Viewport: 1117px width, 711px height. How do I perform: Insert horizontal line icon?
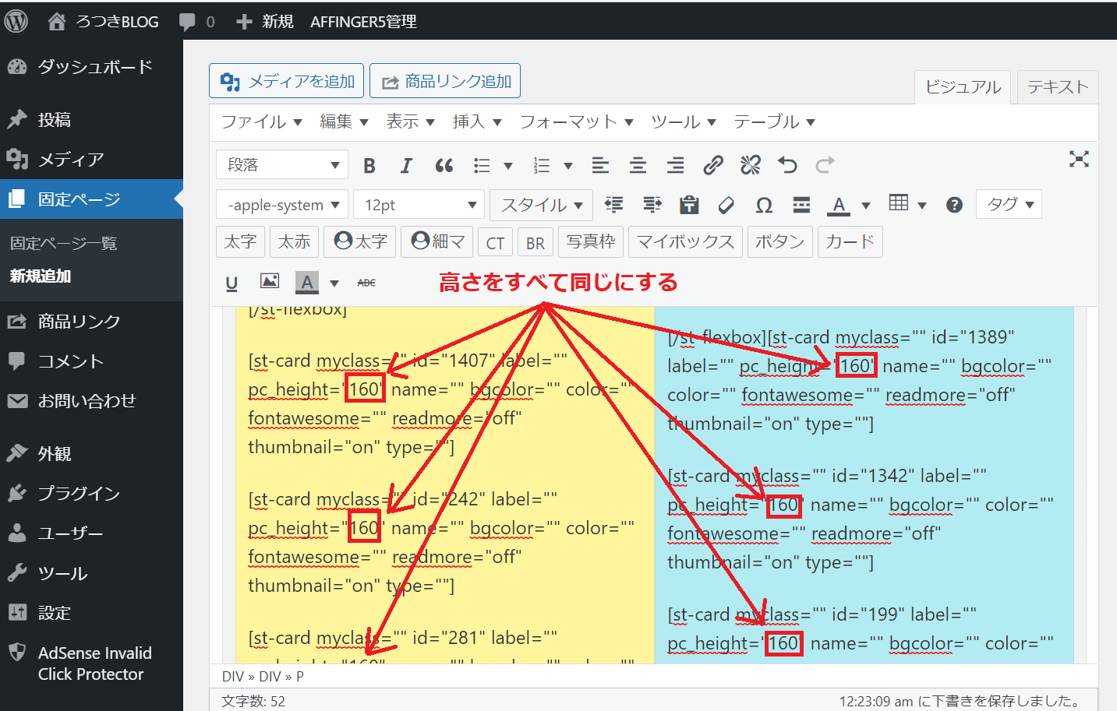click(801, 205)
